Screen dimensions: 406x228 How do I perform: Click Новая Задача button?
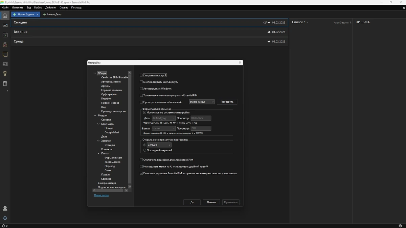tap(23, 14)
